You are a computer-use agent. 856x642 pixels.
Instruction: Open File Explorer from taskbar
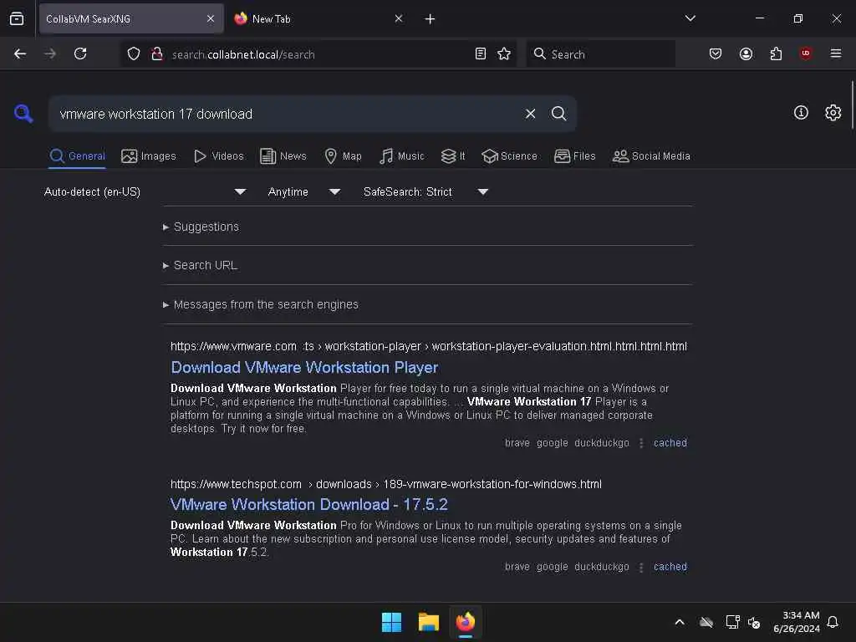pos(429,622)
